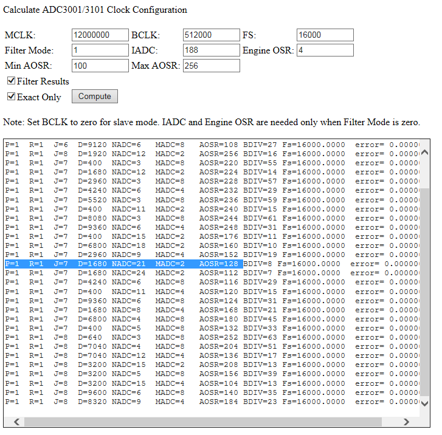The width and height of the screenshot is (442, 435).
Task: Select the result row with AOSR=156
Action: point(212,374)
